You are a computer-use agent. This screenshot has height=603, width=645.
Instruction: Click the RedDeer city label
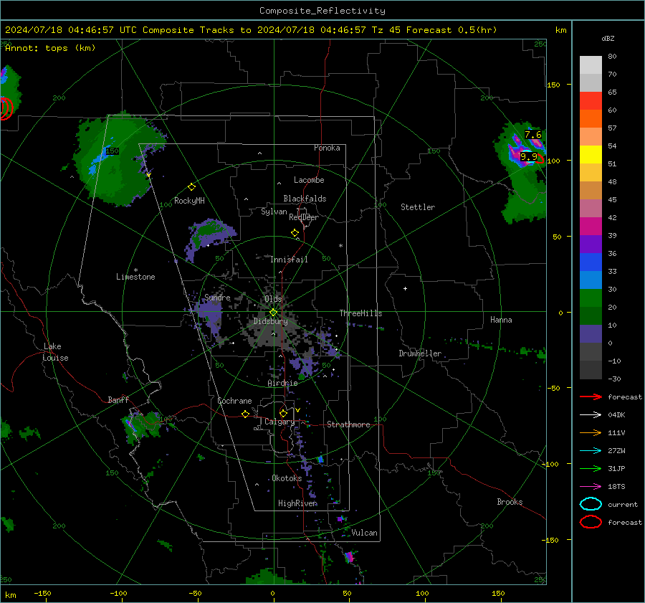[x=304, y=217]
